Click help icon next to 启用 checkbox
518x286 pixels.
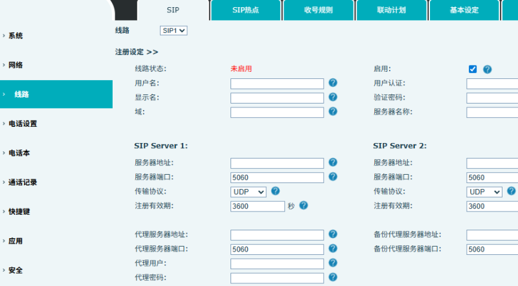click(x=487, y=69)
